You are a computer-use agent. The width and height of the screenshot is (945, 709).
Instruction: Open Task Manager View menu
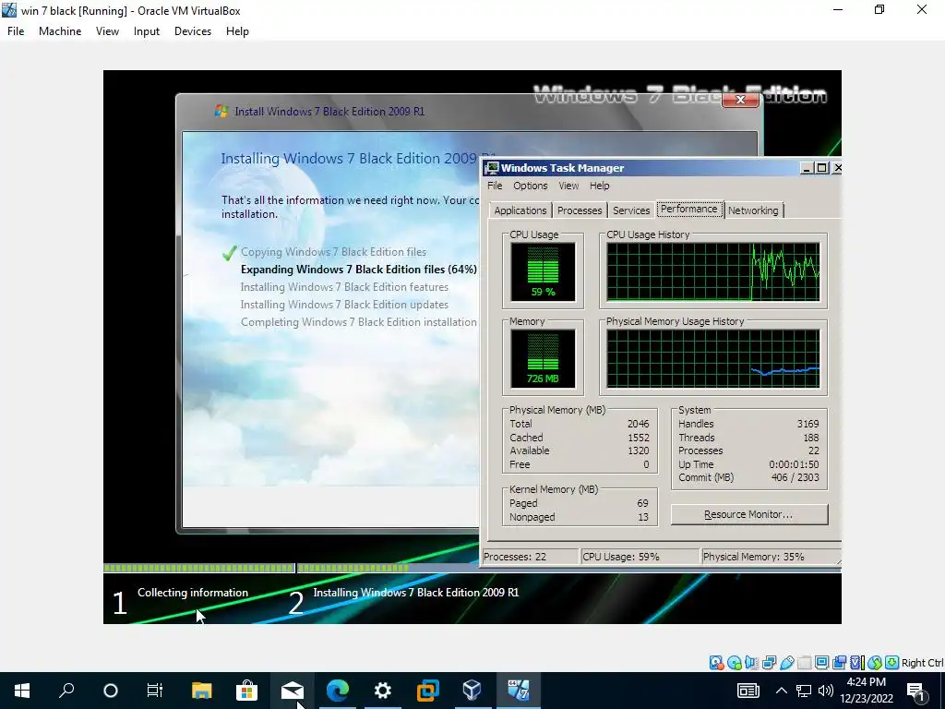click(568, 186)
